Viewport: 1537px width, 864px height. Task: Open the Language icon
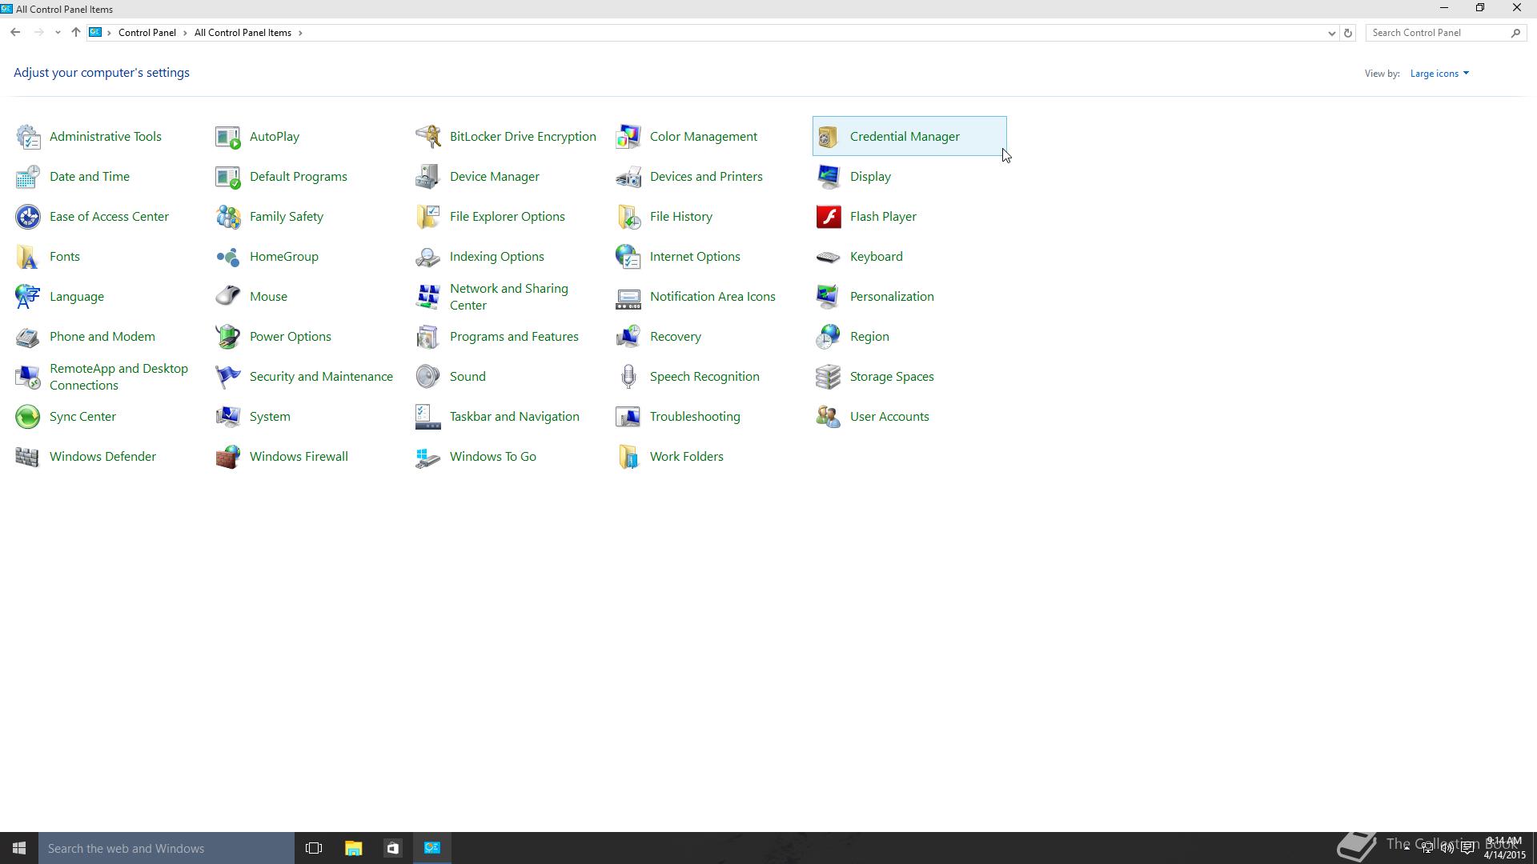click(x=28, y=297)
